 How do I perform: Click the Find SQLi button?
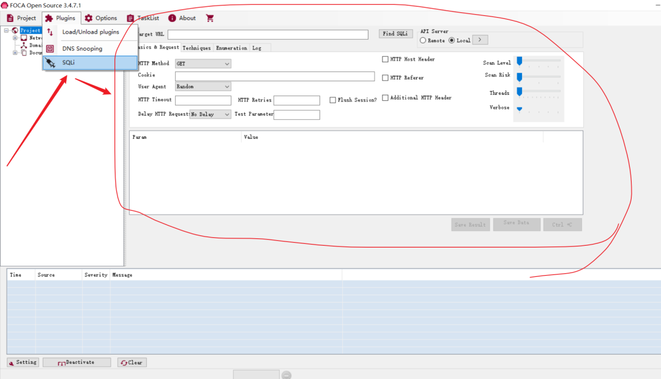(x=395, y=34)
